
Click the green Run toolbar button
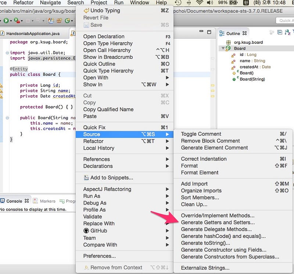click(x=6, y=21)
